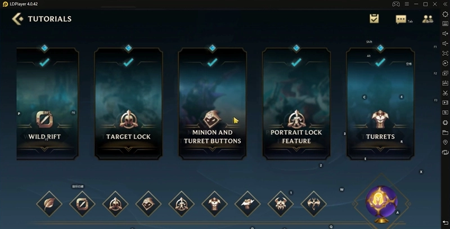Open the LDPlayer hamburger menu
Screen dimensions: 450x229
click(x=407, y=4)
